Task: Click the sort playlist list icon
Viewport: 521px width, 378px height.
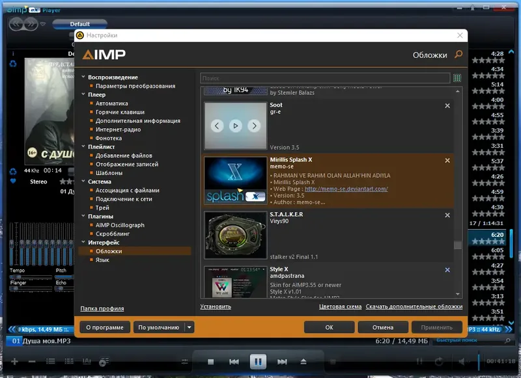Action: 51,361
